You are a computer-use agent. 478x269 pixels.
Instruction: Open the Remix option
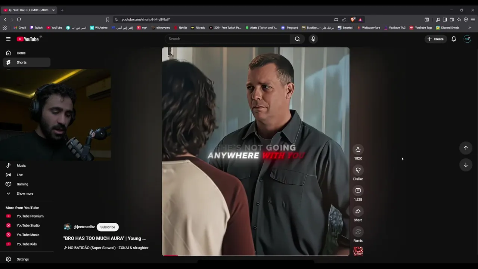(x=358, y=232)
